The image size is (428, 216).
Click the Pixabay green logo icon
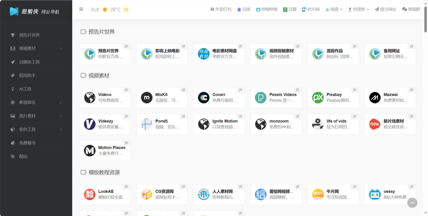pyautogui.click(x=318, y=97)
